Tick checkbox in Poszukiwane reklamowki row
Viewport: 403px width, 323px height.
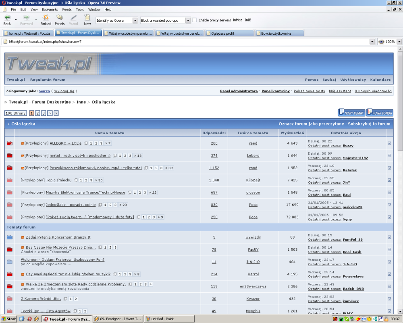coord(389,168)
